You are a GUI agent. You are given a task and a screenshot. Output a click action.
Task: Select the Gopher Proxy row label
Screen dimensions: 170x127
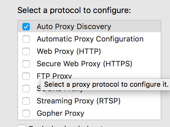click(x=60, y=113)
